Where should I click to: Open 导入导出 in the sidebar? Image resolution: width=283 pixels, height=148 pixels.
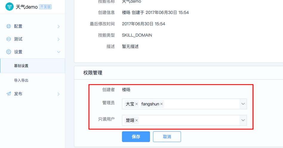33,80
